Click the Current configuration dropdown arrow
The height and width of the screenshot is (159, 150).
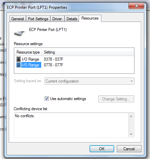click(x=131, y=81)
